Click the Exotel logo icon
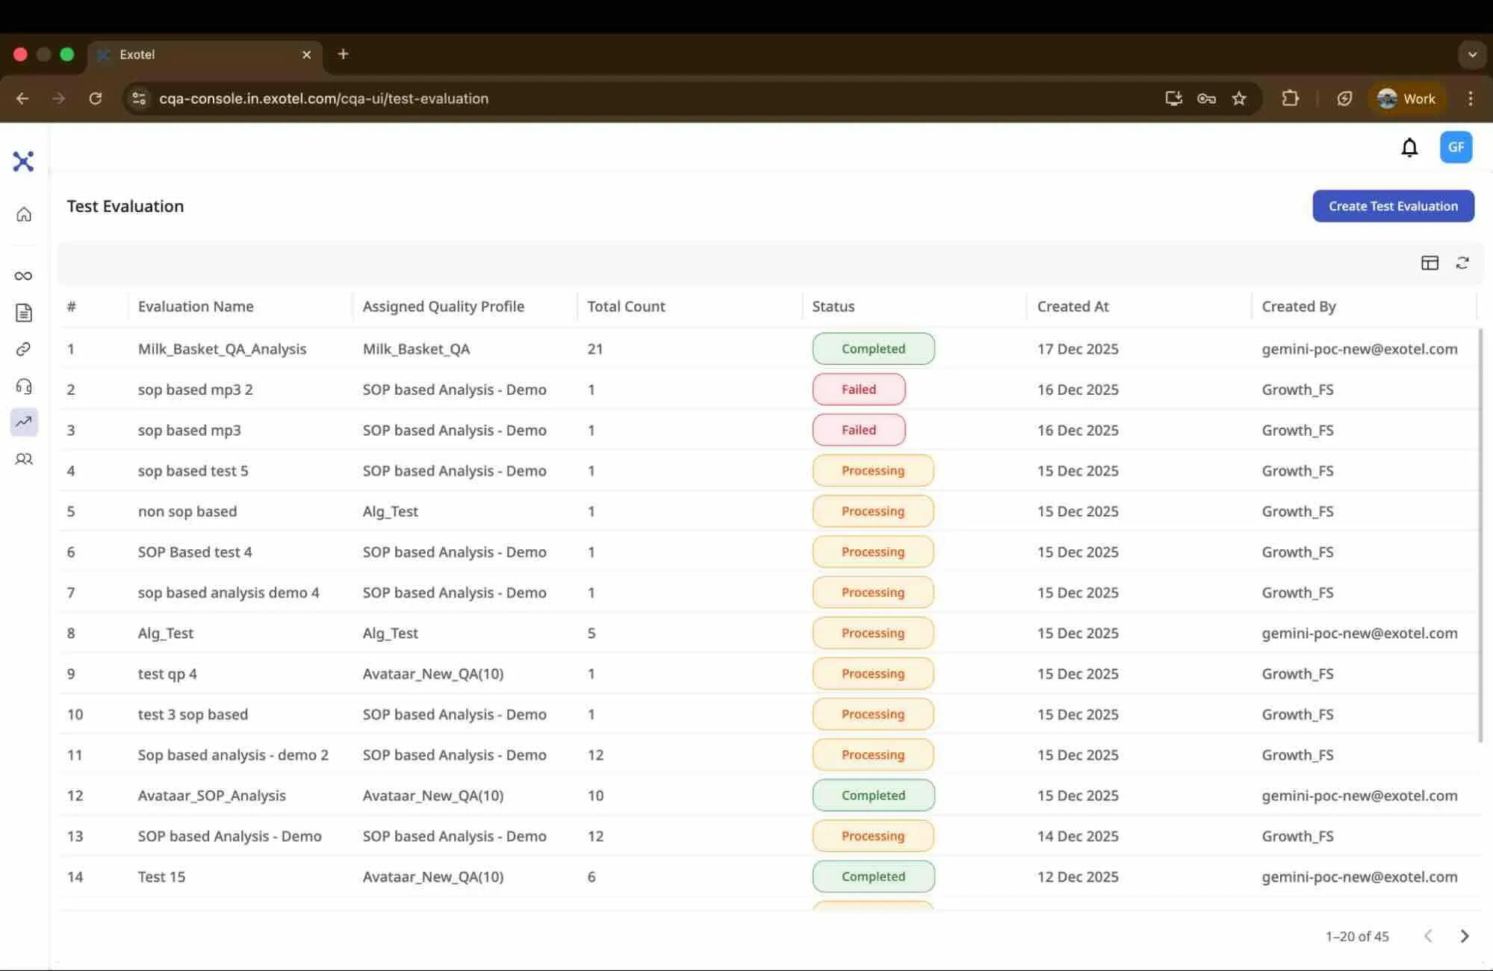 click(x=24, y=161)
